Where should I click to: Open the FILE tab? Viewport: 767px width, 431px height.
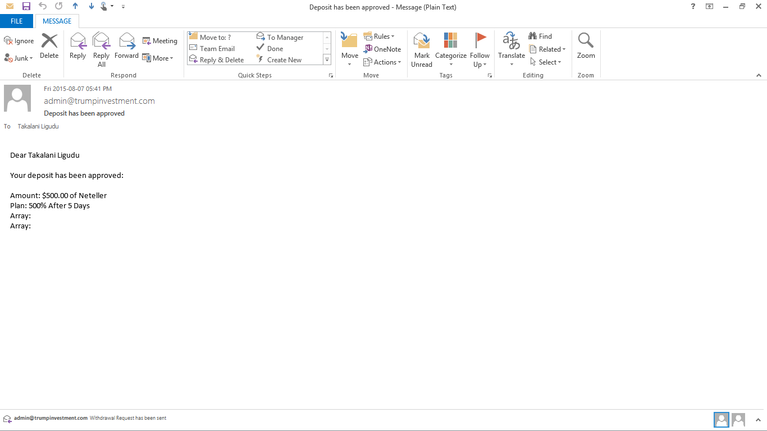pyautogui.click(x=17, y=21)
